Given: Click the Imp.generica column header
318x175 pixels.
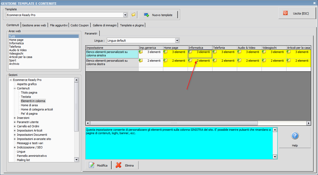Looking at the screenshot, I should pos(151,48).
